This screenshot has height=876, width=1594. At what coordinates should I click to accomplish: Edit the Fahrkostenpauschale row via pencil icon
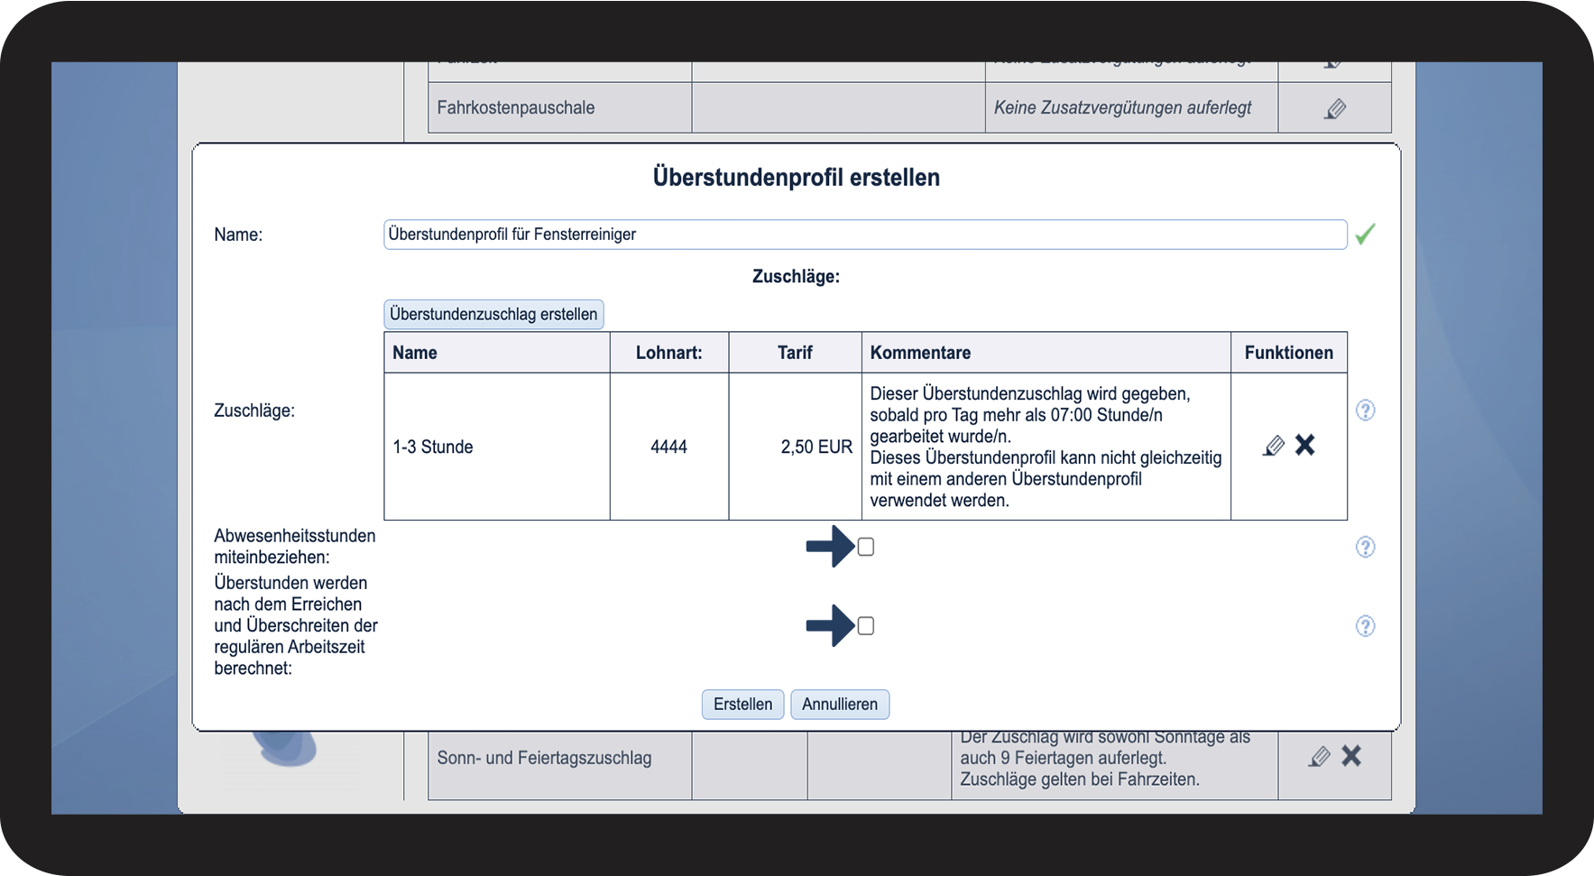point(1335,109)
